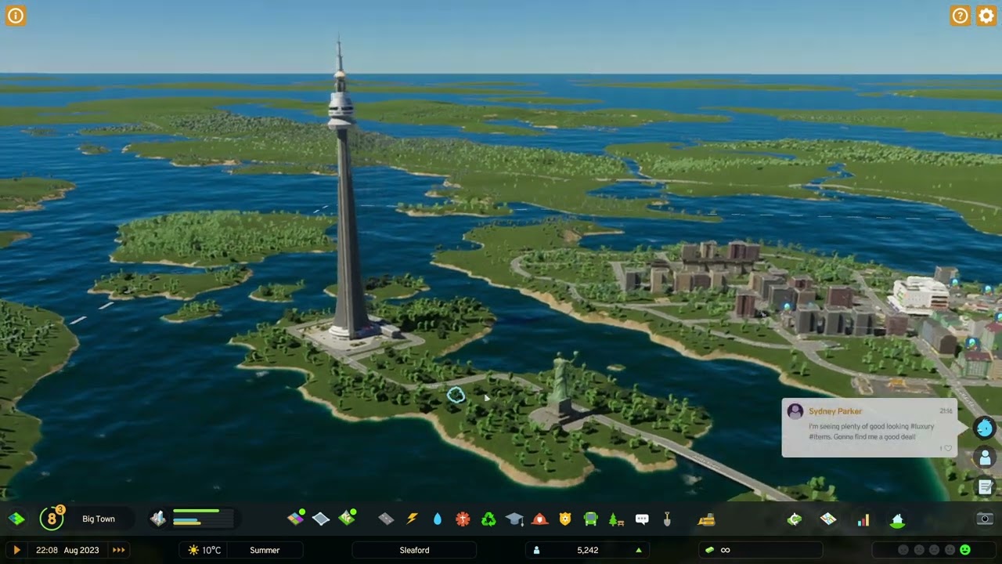Select the yellow Bulldozer tool
Viewport: 1002px width, 564px height.
(x=706, y=519)
